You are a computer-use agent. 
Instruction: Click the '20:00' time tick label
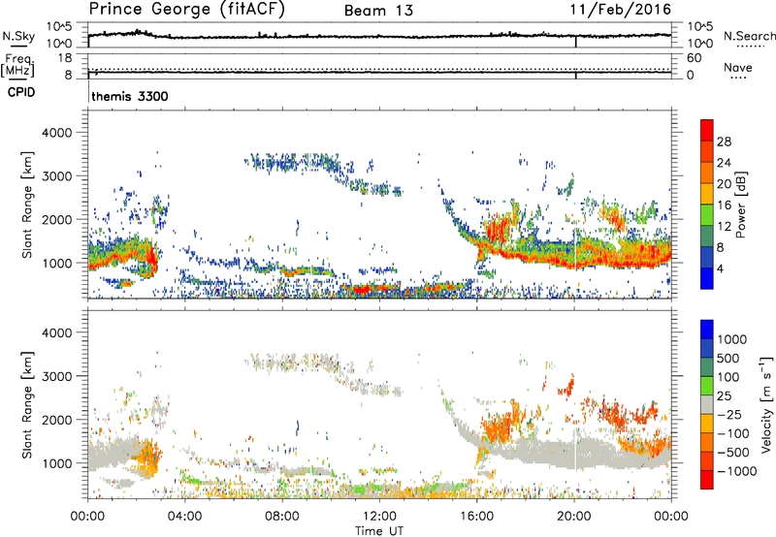[574, 517]
